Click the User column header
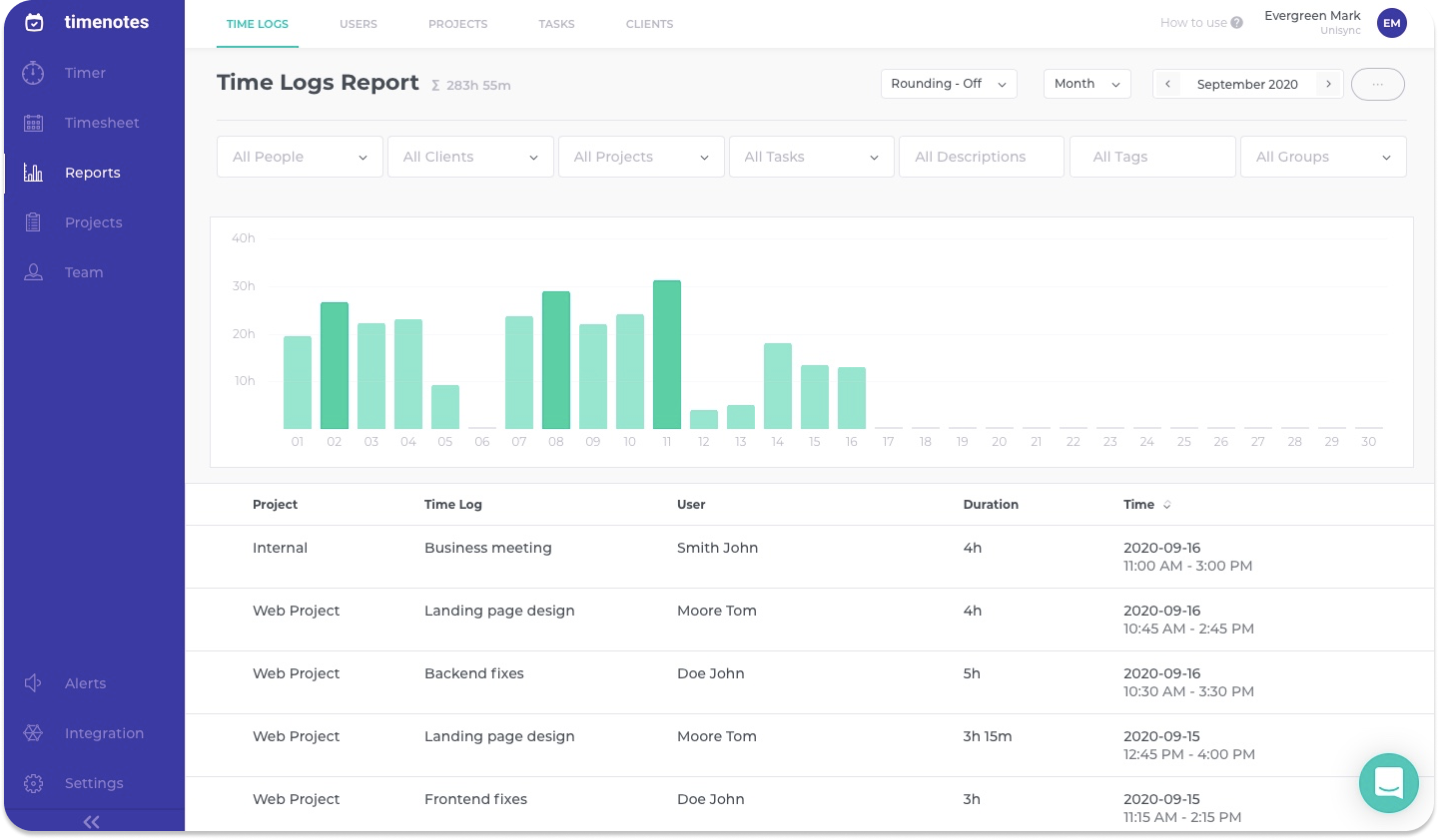 click(691, 505)
